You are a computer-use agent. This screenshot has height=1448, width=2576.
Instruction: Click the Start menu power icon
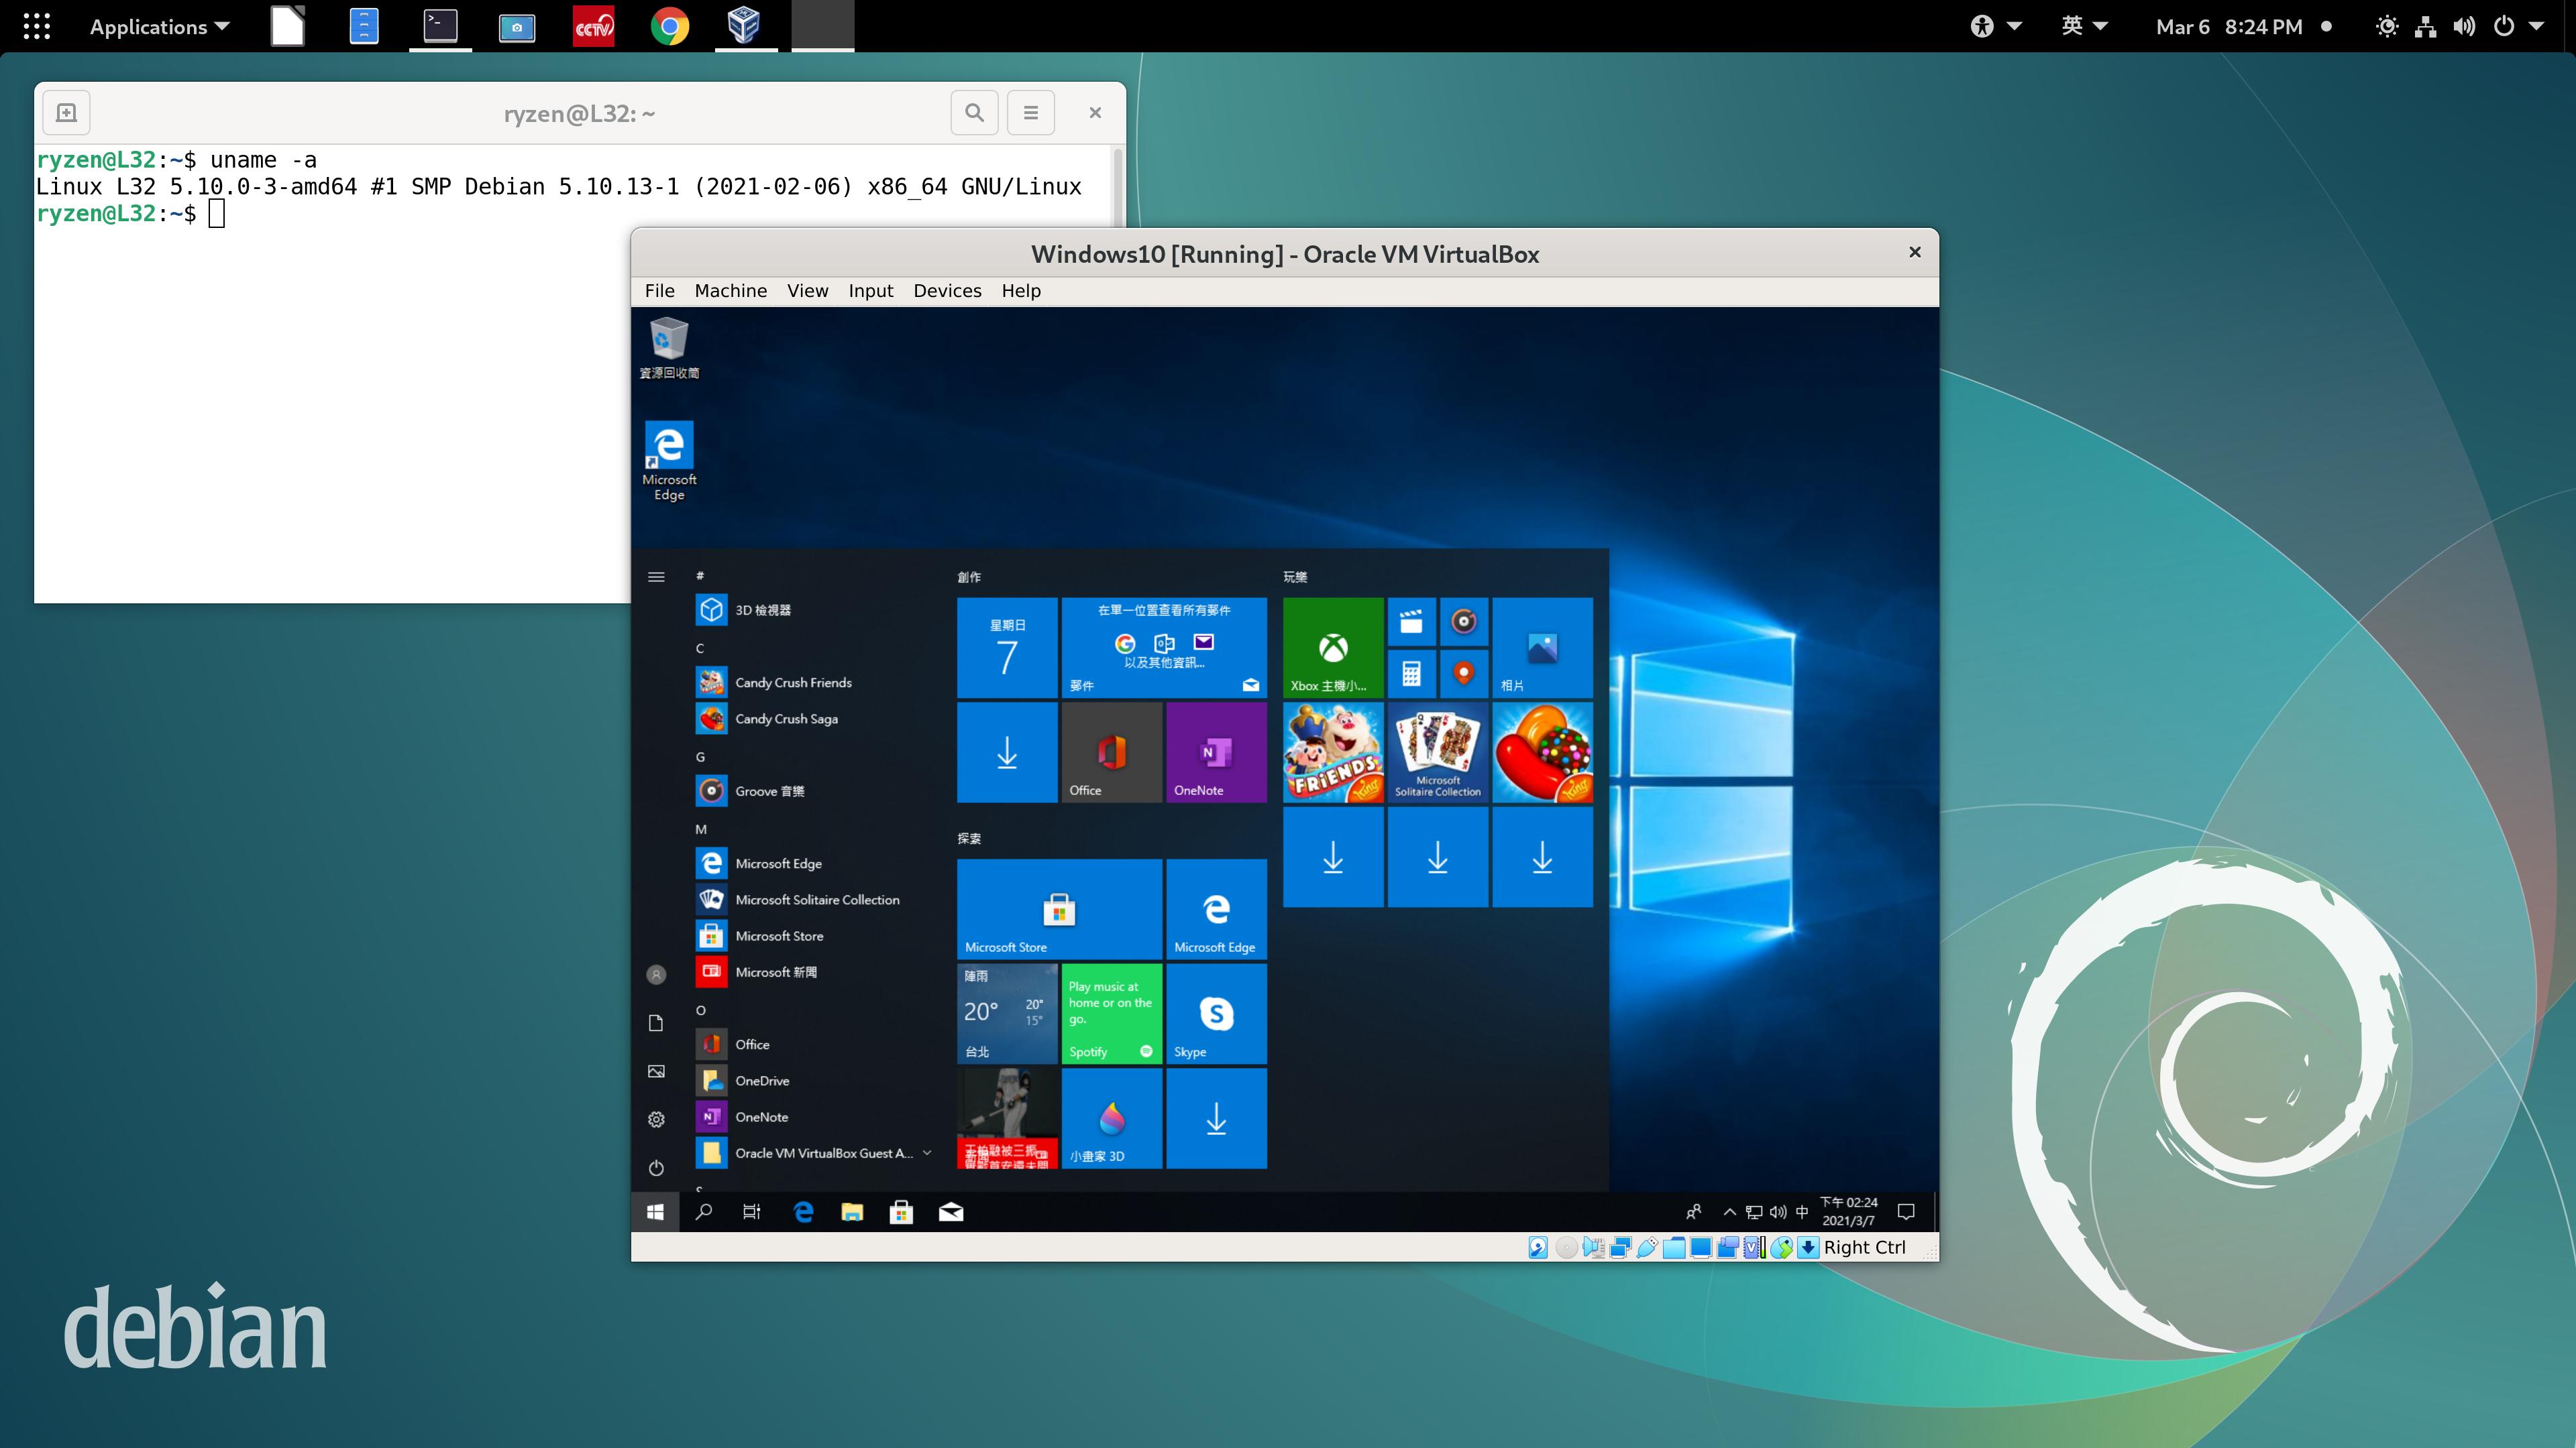pos(656,1167)
